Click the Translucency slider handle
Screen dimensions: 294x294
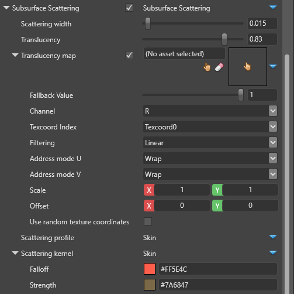pyautogui.click(x=224, y=39)
